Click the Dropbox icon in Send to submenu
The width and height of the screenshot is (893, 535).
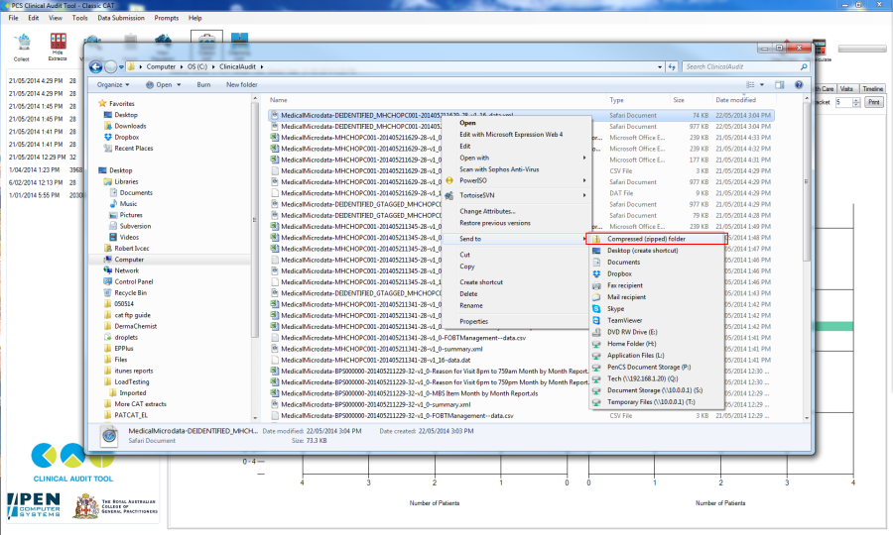coord(596,274)
